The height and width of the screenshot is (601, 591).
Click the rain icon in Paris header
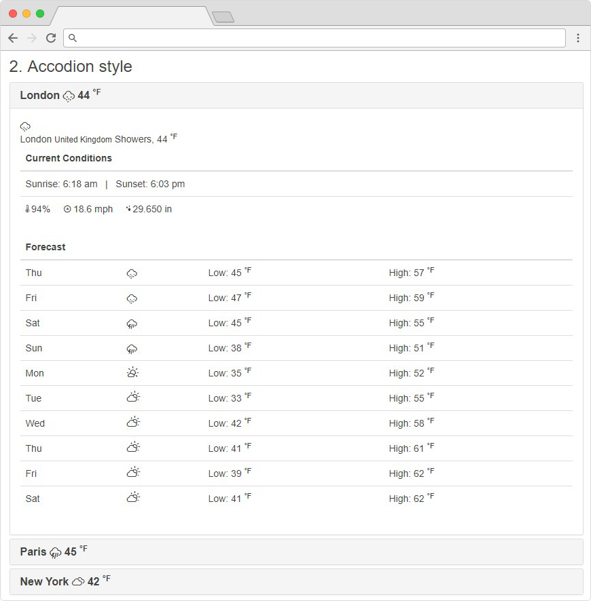click(x=56, y=553)
